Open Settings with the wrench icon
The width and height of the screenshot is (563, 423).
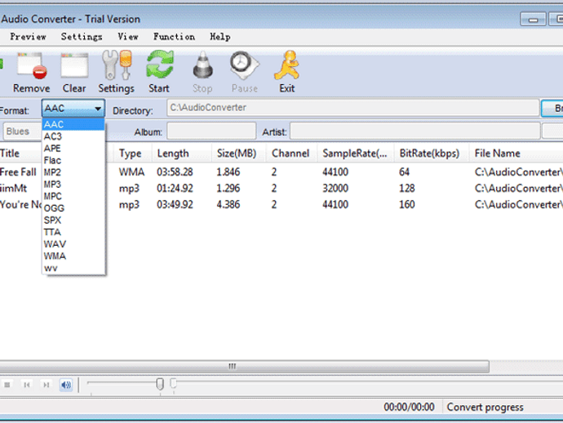[x=117, y=72]
